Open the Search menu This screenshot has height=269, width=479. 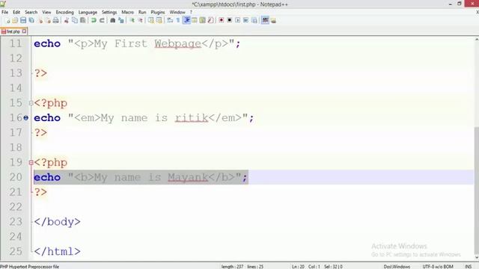pos(31,12)
